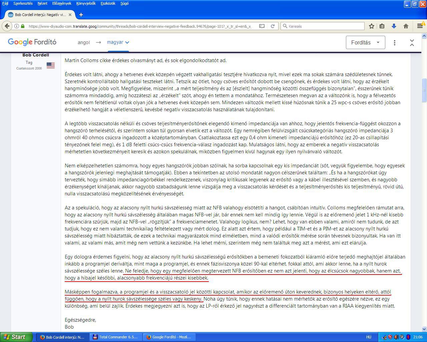Click the "Tag" member title under Bob Cordell

point(29,62)
